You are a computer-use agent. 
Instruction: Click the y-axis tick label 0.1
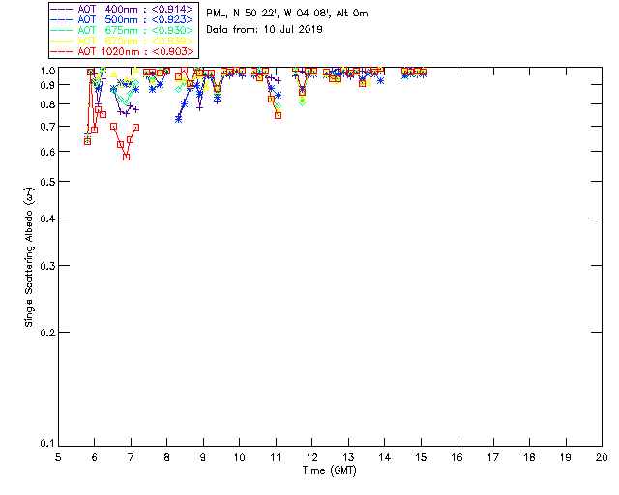coord(44,444)
